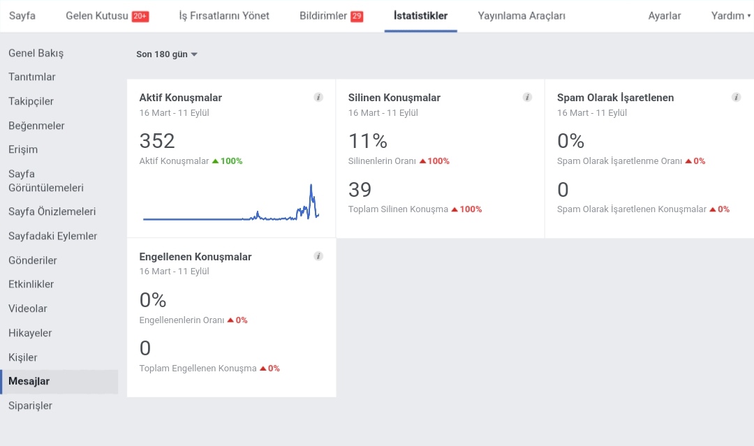Select Genel Bakış in the sidebar
The height and width of the screenshot is (446, 754).
click(36, 53)
